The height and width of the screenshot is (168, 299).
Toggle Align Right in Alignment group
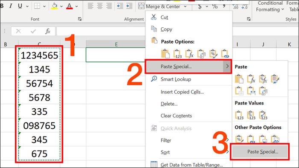coord(109,6)
